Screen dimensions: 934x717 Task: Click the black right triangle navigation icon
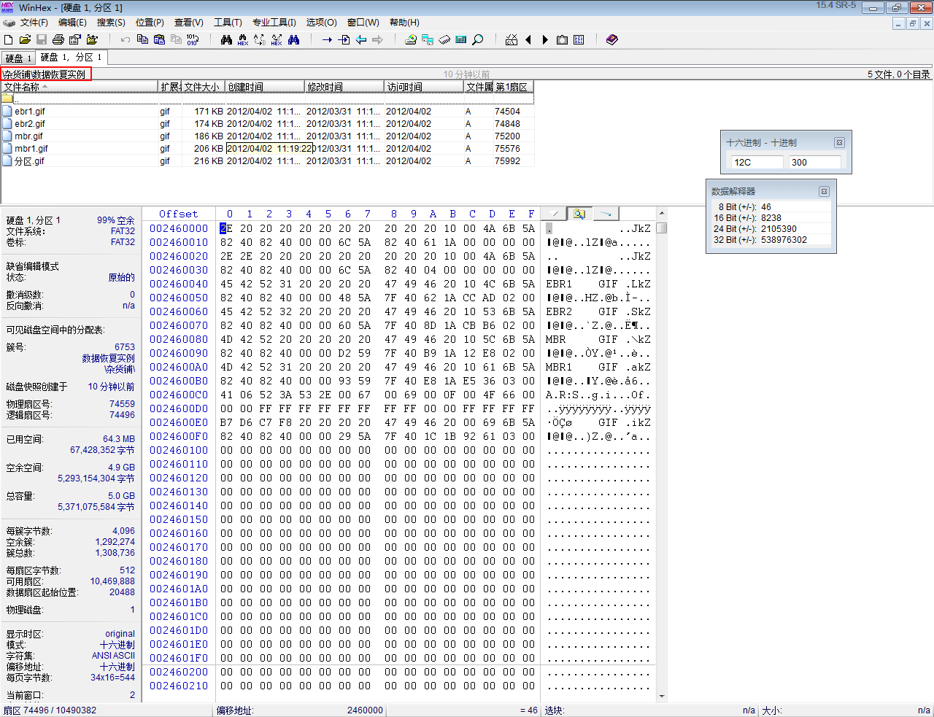(x=545, y=39)
